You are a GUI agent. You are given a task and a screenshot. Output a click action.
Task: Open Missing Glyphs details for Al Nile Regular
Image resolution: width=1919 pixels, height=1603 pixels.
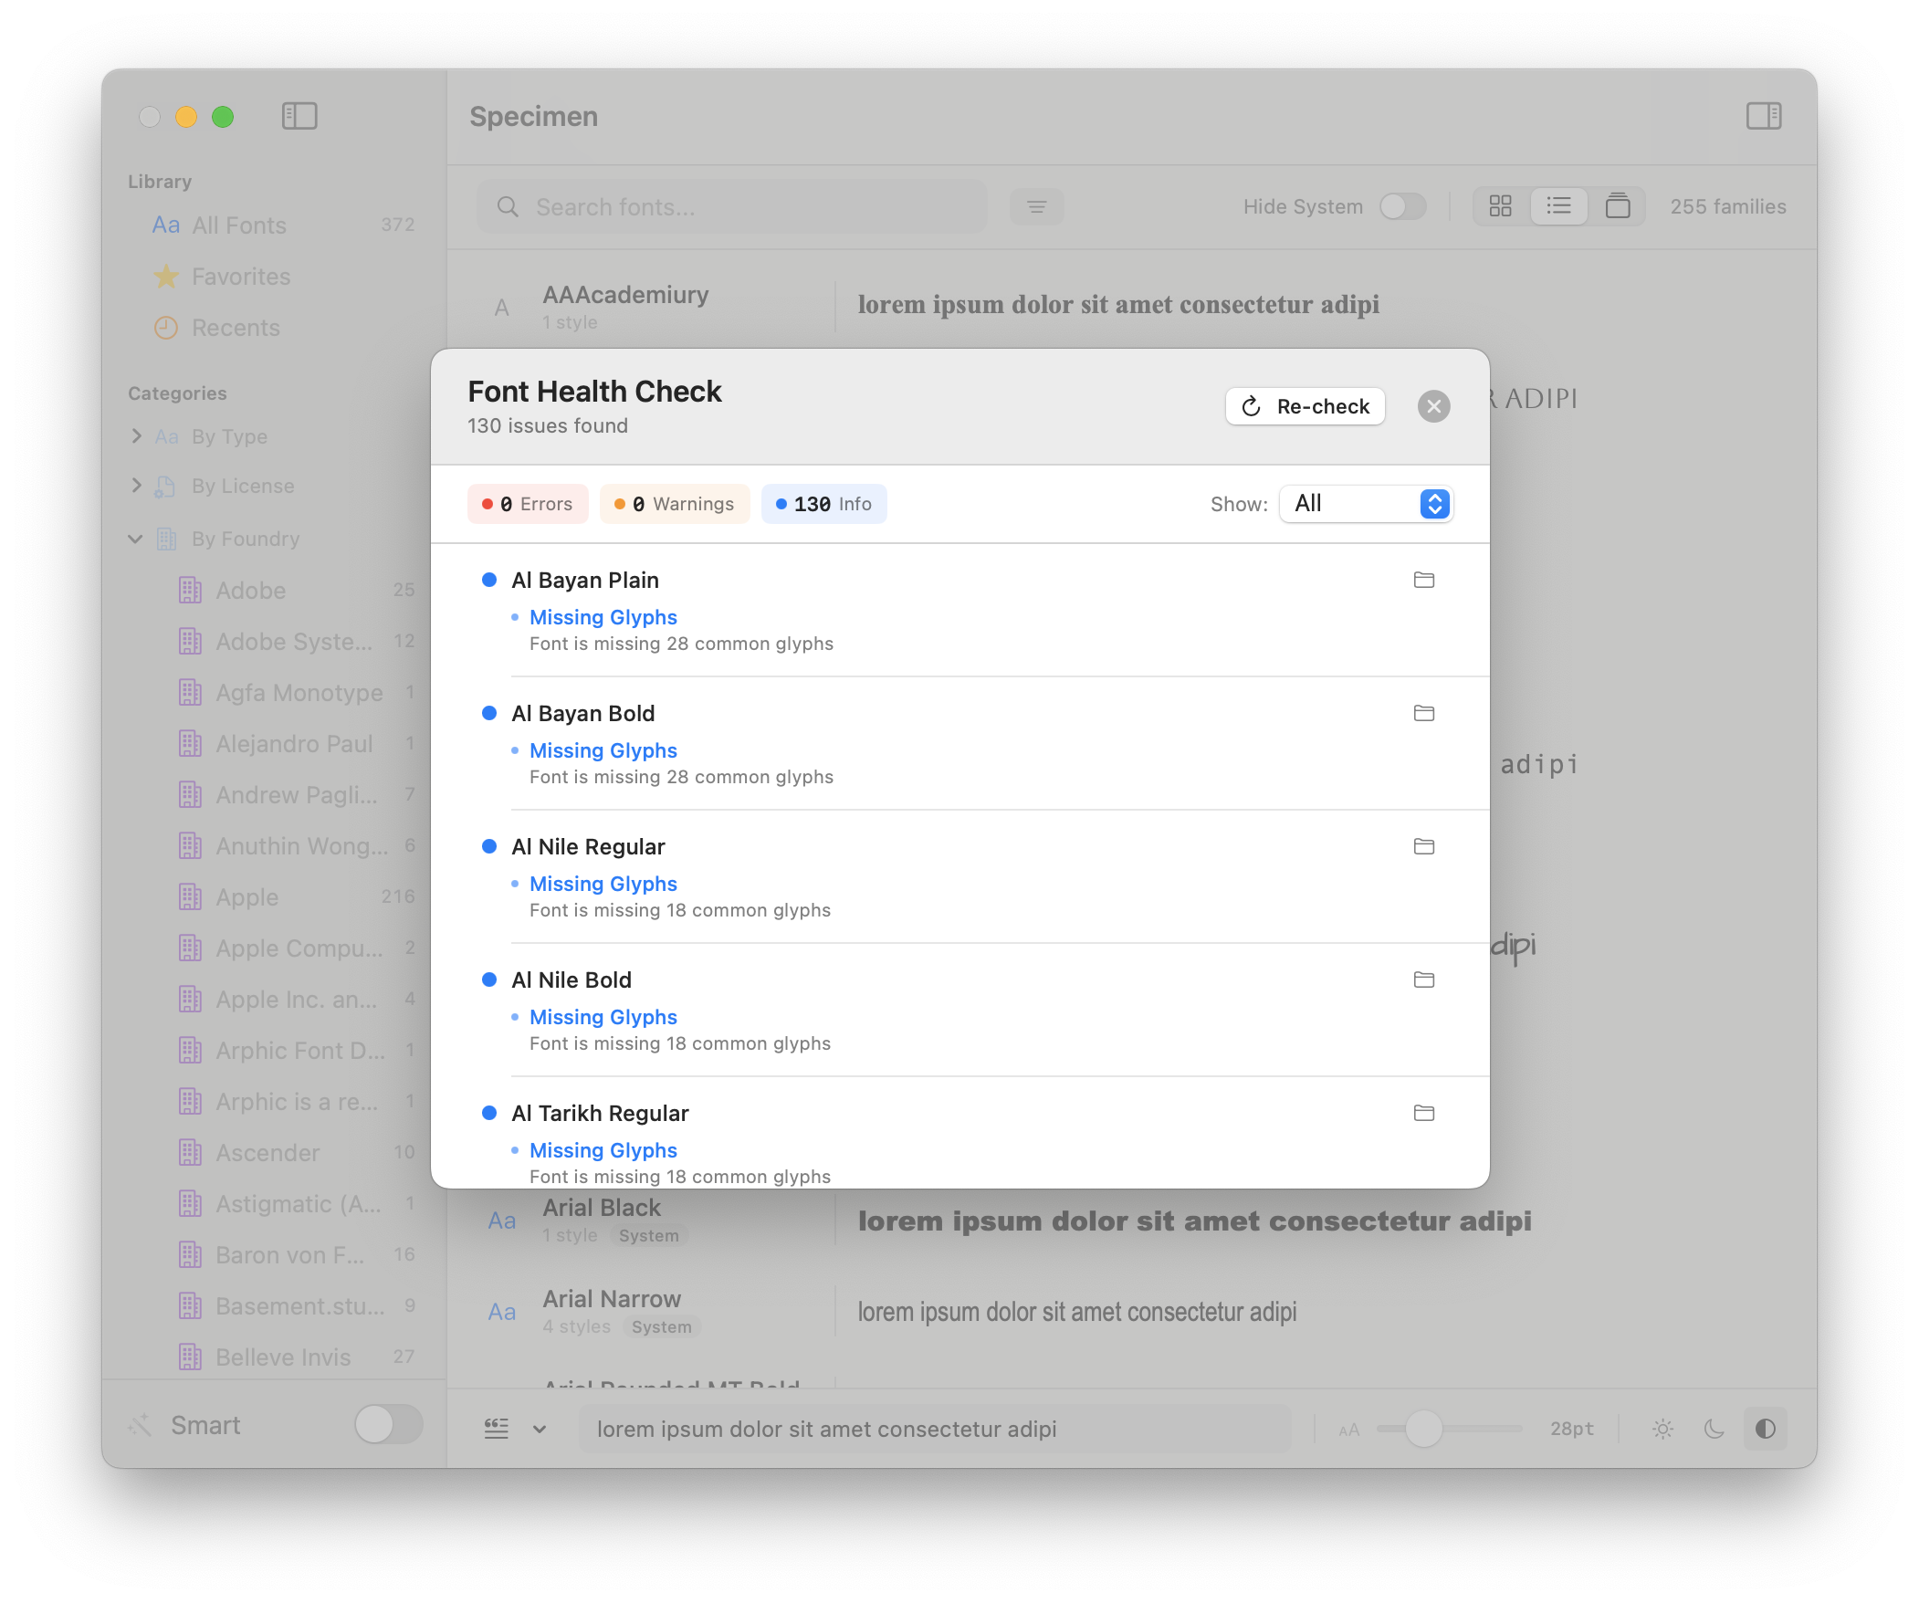pos(603,883)
